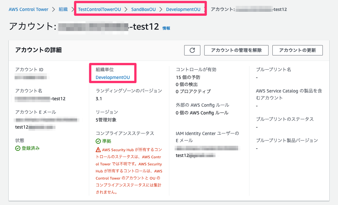
Task: Select the ランディングゾーンのバージョン label
Action: [129, 91]
